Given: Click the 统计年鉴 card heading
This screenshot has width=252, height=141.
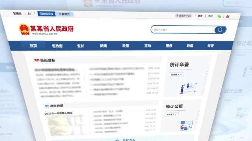Looking at the screenshot, I should pos(179,65).
